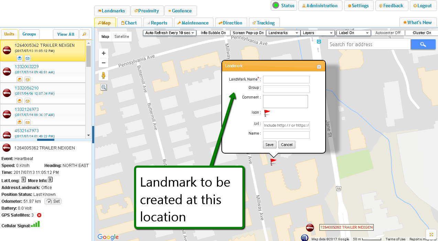
Task: Click the LandMark Name input field
Action: (286, 80)
